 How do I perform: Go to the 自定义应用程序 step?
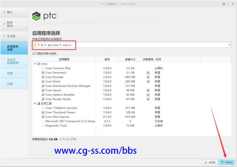click(x=13, y=61)
